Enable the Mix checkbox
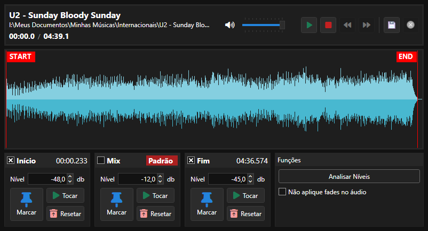This screenshot has width=428, height=231. (x=101, y=160)
